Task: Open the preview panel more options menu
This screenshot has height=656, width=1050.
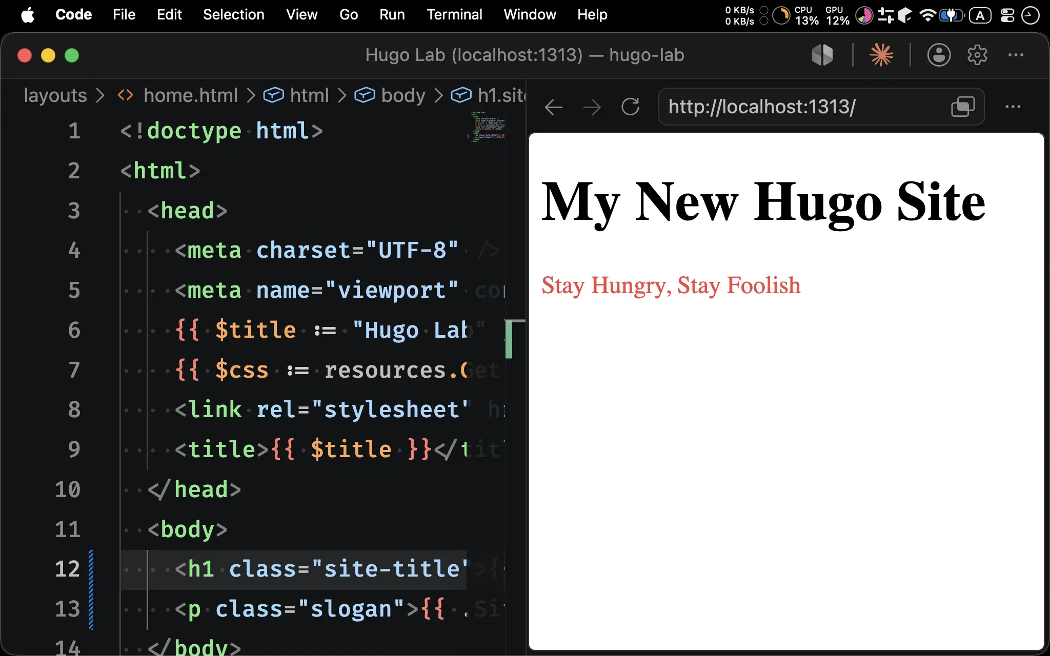Action: [x=1013, y=107]
